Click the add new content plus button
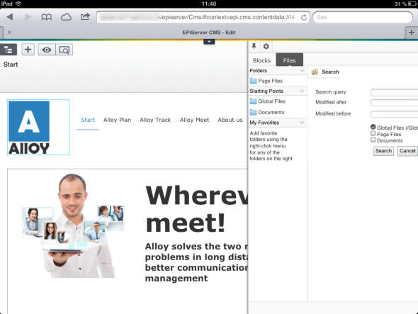 (x=28, y=50)
